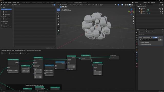Adjust Radius field on UV Sphere node
Viewport: 164px width, 92px height.
(x=26, y=72)
